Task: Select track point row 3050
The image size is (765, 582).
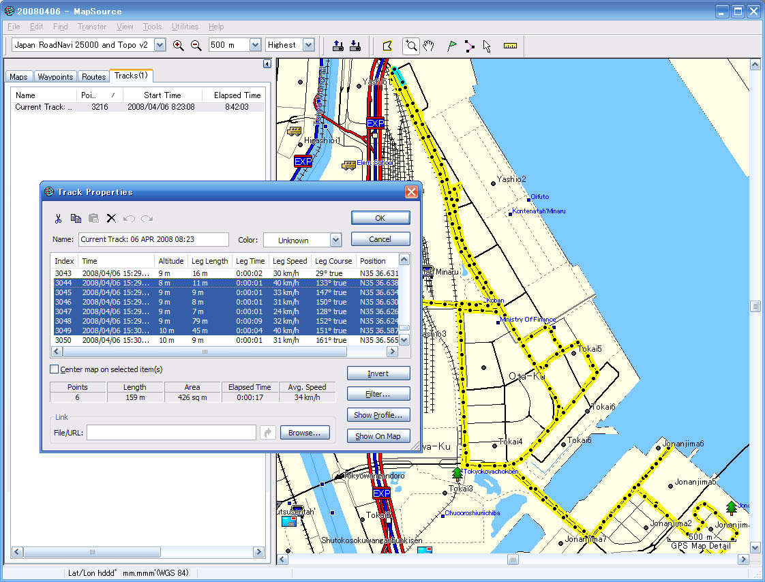Action: click(x=226, y=340)
